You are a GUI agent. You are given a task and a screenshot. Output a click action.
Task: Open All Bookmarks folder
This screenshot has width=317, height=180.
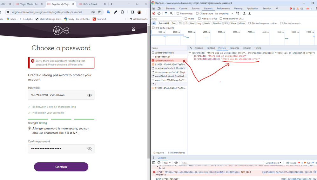coord(138,19)
